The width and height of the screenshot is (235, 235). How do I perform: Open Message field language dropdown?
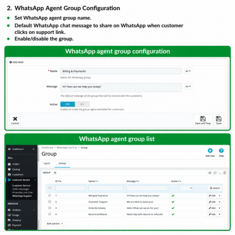(188, 86)
